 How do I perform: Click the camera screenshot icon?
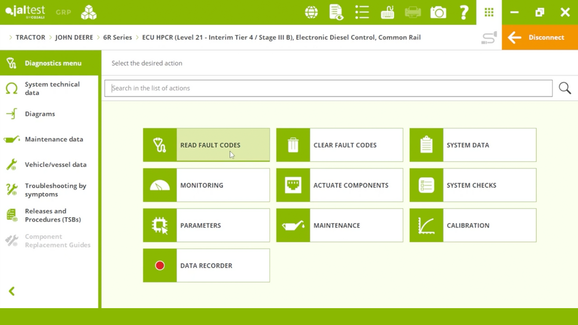coord(438,13)
